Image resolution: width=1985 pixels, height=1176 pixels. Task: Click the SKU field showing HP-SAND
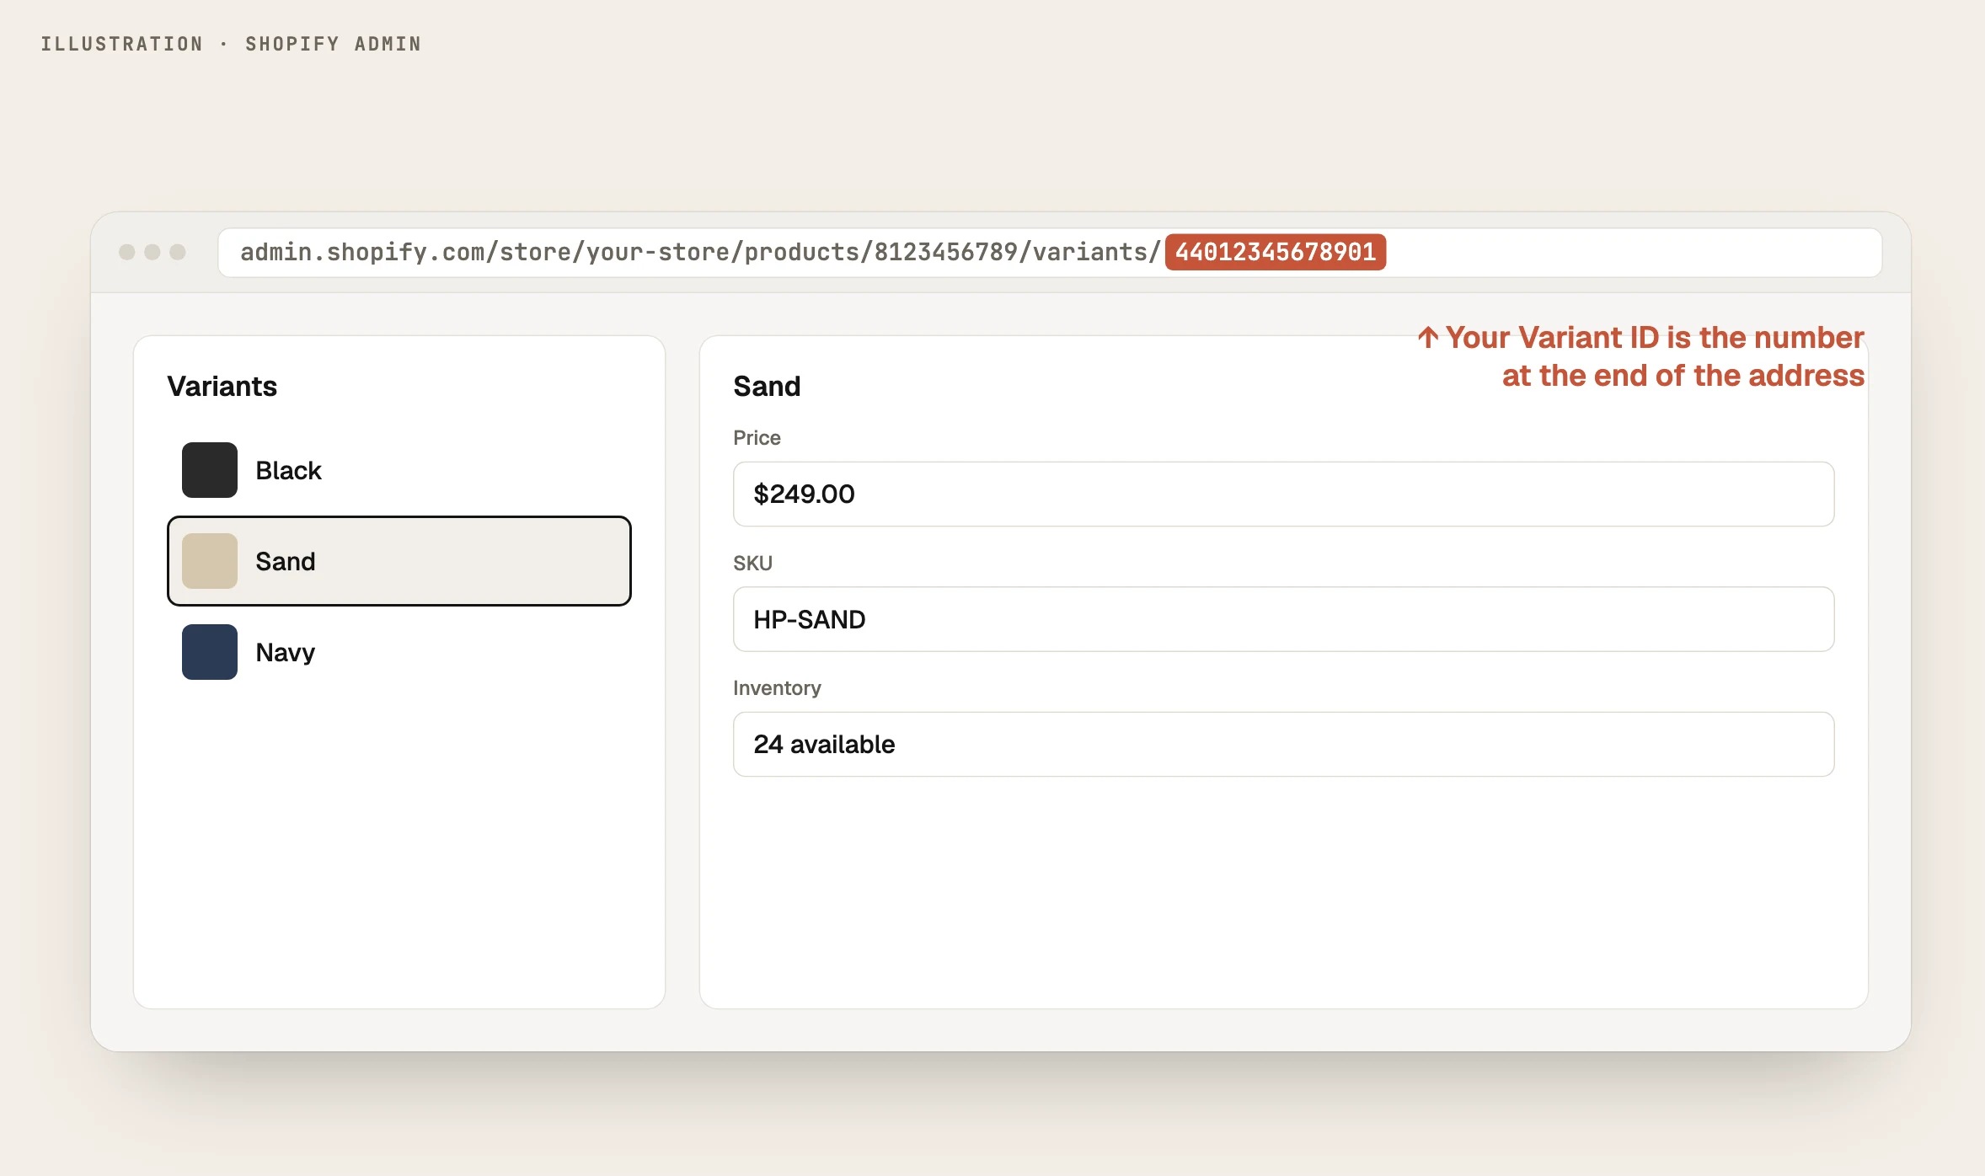[1283, 619]
